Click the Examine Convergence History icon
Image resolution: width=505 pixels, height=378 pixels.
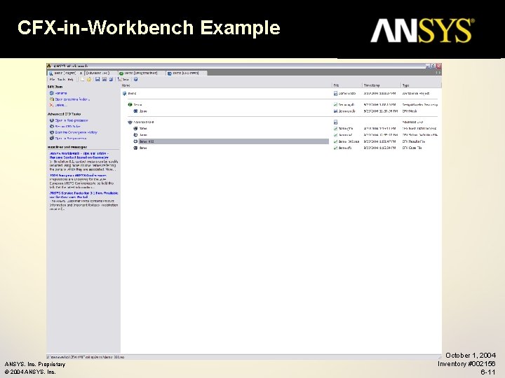click(x=51, y=132)
